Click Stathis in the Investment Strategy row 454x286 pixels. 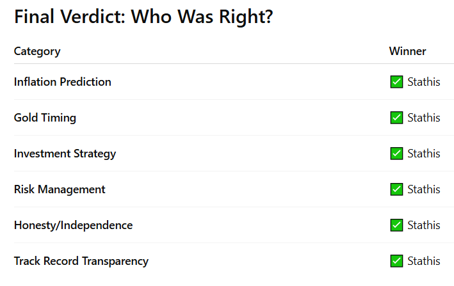point(424,154)
